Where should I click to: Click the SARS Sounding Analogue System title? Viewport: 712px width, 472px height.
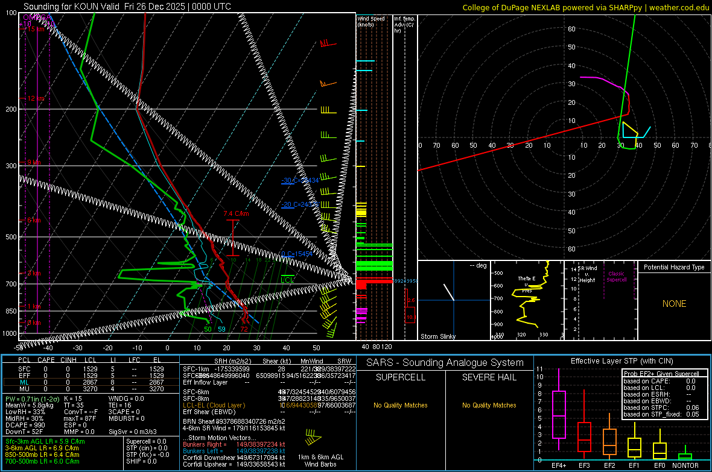click(445, 363)
